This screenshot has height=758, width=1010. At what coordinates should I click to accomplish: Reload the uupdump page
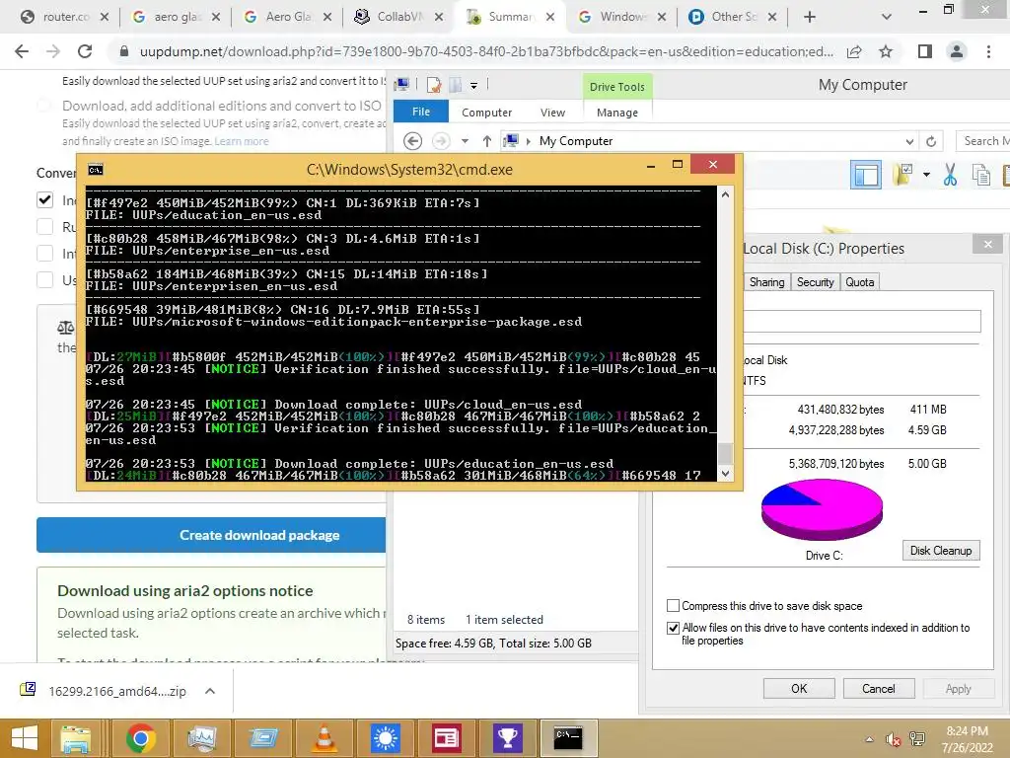click(85, 51)
